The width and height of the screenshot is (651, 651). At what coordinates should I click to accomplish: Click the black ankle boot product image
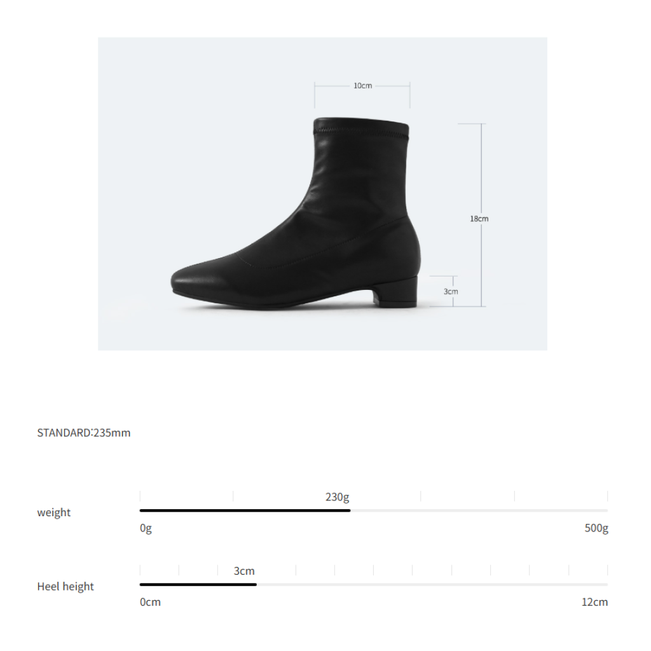click(x=296, y=213)
